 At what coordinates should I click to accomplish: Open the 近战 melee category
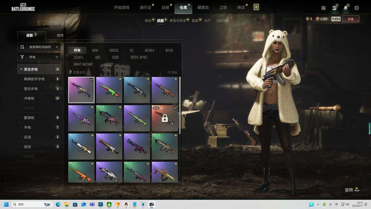39,137
